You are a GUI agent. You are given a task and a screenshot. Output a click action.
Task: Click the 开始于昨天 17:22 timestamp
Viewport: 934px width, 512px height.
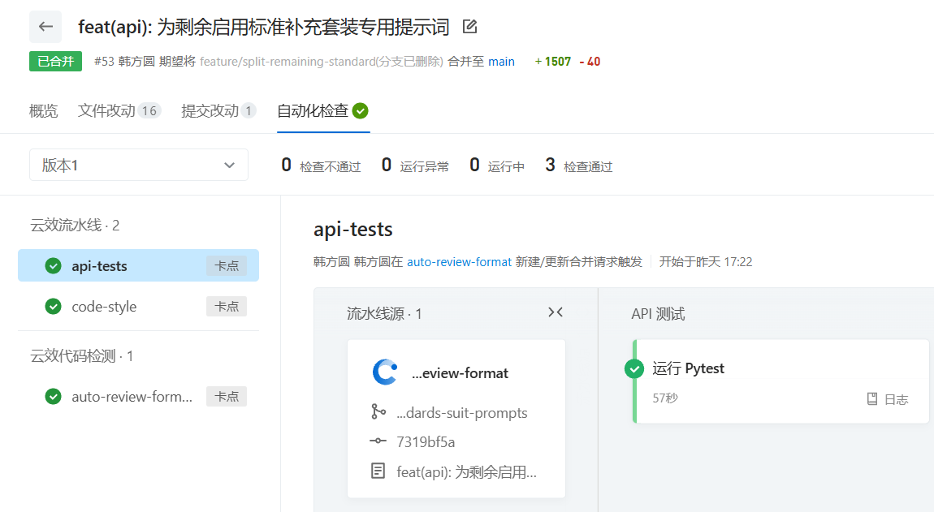pos(706,262)
